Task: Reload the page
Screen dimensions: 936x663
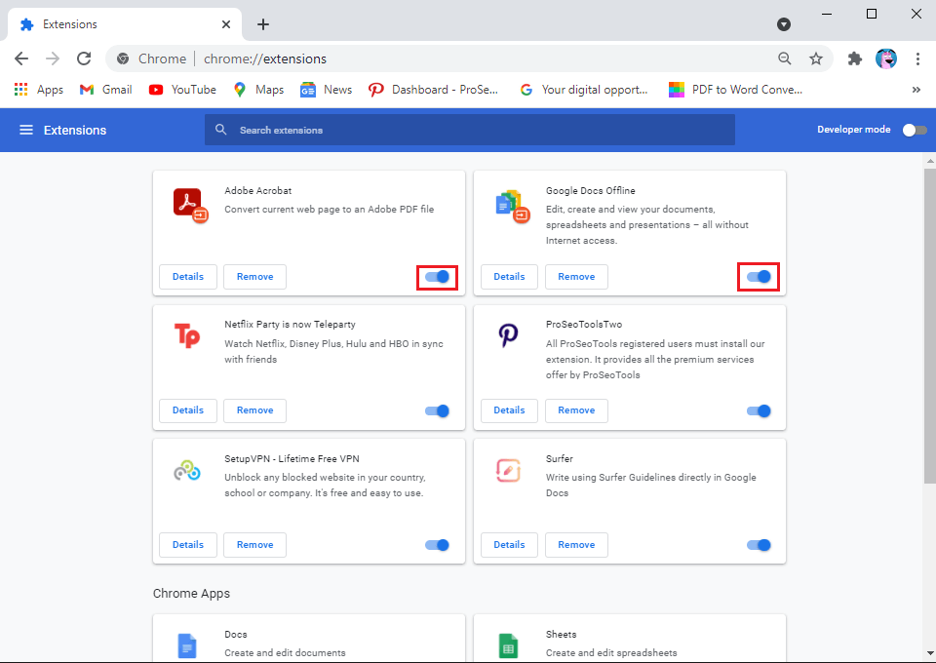Action: coord(84,58)
